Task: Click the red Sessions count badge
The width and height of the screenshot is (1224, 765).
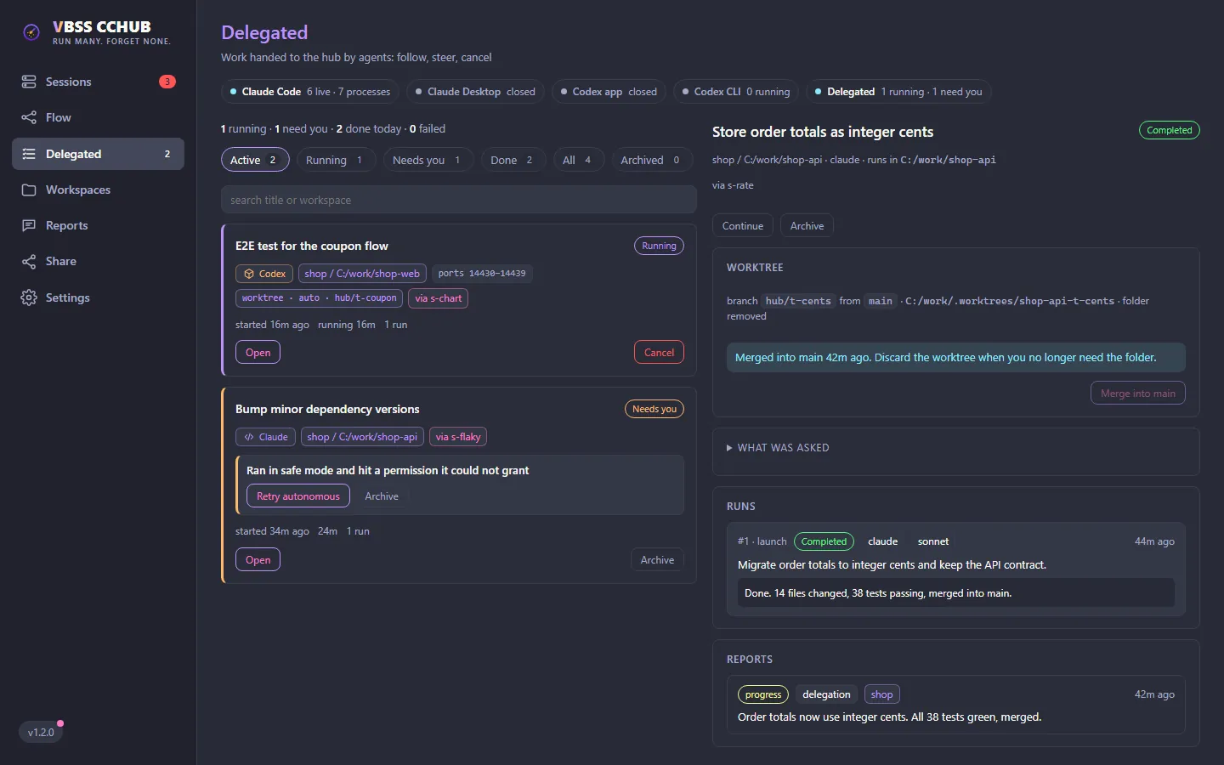Action: tap(167, 82)
